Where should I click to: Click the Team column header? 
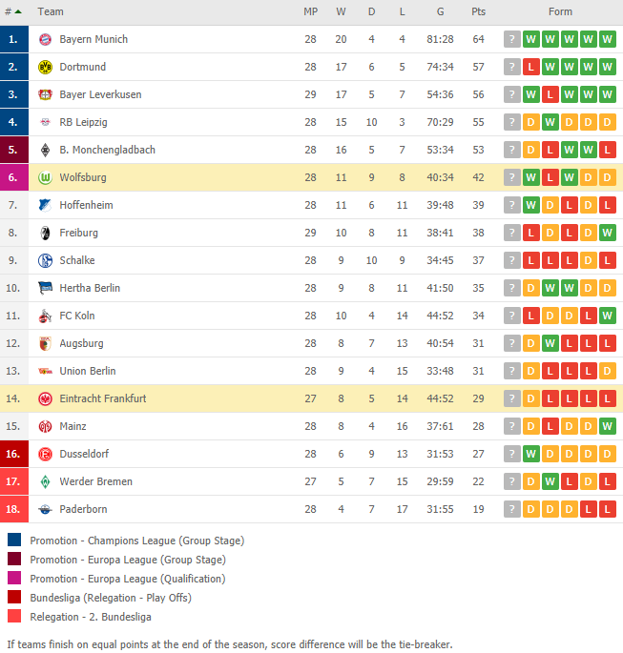pos(51,11)
